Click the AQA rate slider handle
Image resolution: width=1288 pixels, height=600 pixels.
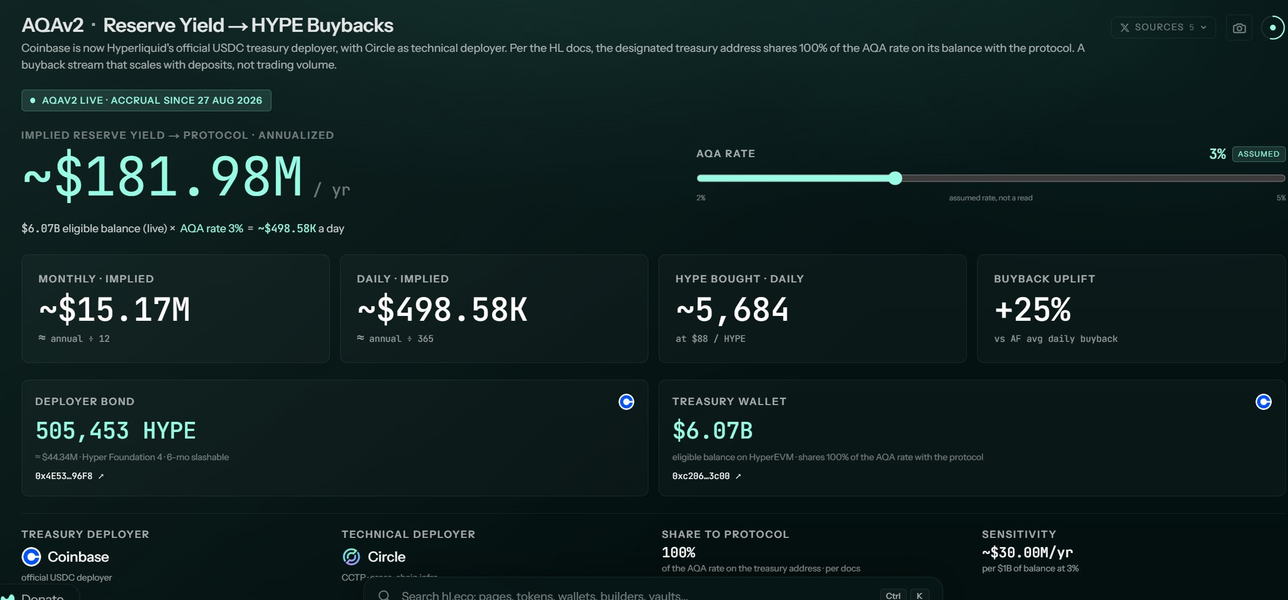[x=895, y=178]
